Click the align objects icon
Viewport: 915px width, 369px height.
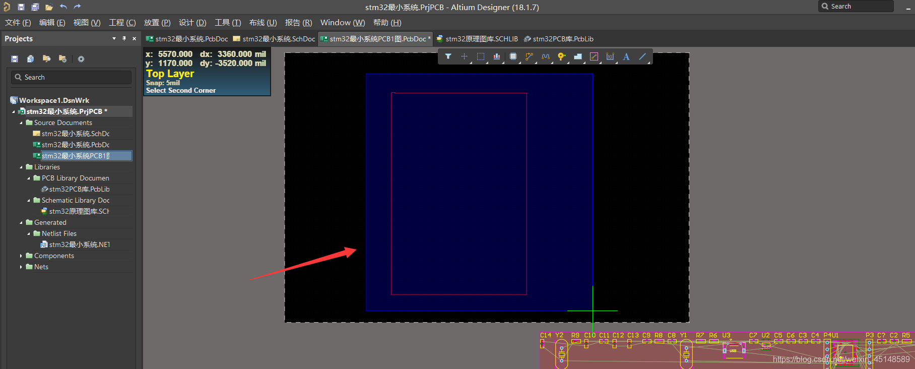pyautogui.click(x=497, y=56)
